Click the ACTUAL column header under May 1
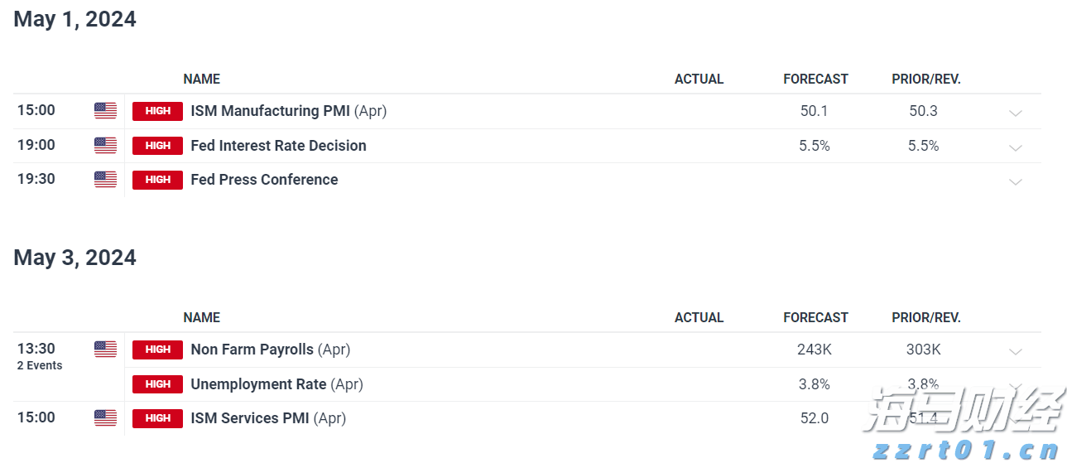Image resolution: width=1067 pixels, height=463 pixels. click(x=699, y=80)
